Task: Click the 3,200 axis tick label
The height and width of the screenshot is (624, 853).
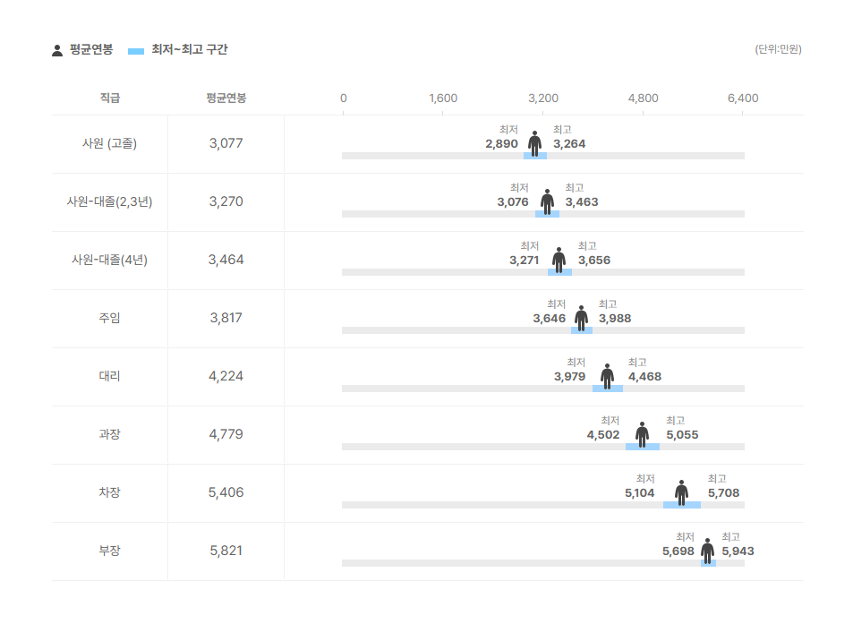Action: (x=543, y=98)
